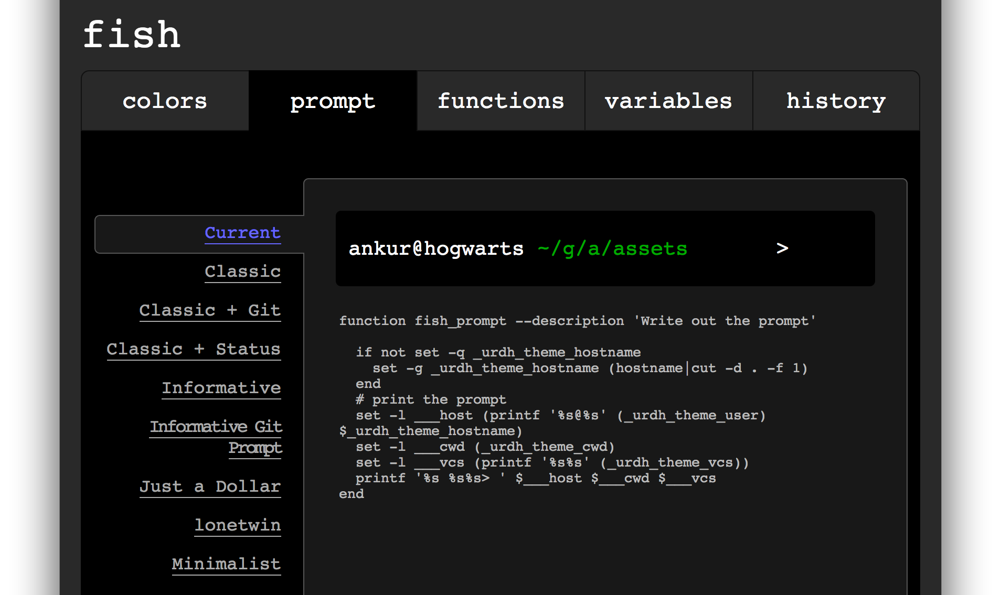Switch to the variables tab
The image size is (1001, 595).
point(668,101)
